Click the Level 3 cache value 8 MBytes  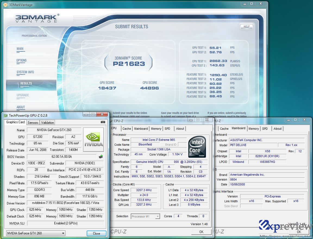(194, 205)
